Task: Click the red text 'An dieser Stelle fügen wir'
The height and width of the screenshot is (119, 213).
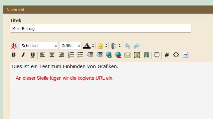Action: [43, 78]
